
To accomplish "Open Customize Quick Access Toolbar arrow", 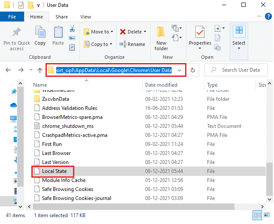I will (x=38, y=6).
